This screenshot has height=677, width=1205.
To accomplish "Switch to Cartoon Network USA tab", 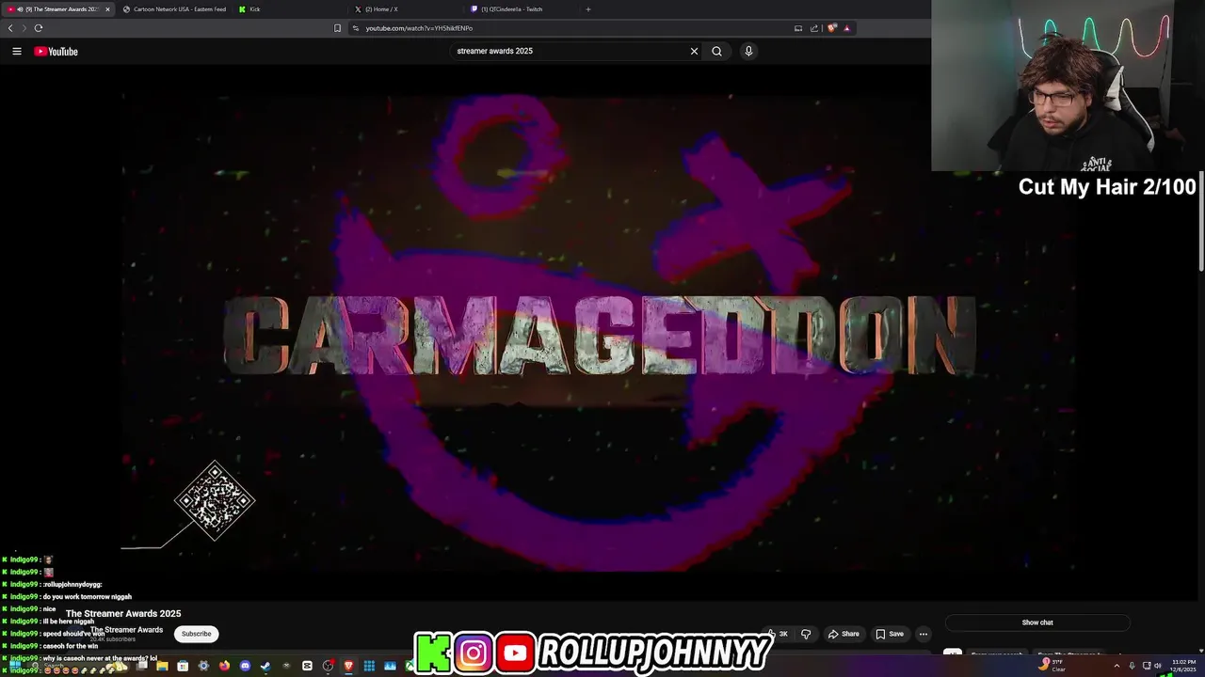I will click(174, 9).
